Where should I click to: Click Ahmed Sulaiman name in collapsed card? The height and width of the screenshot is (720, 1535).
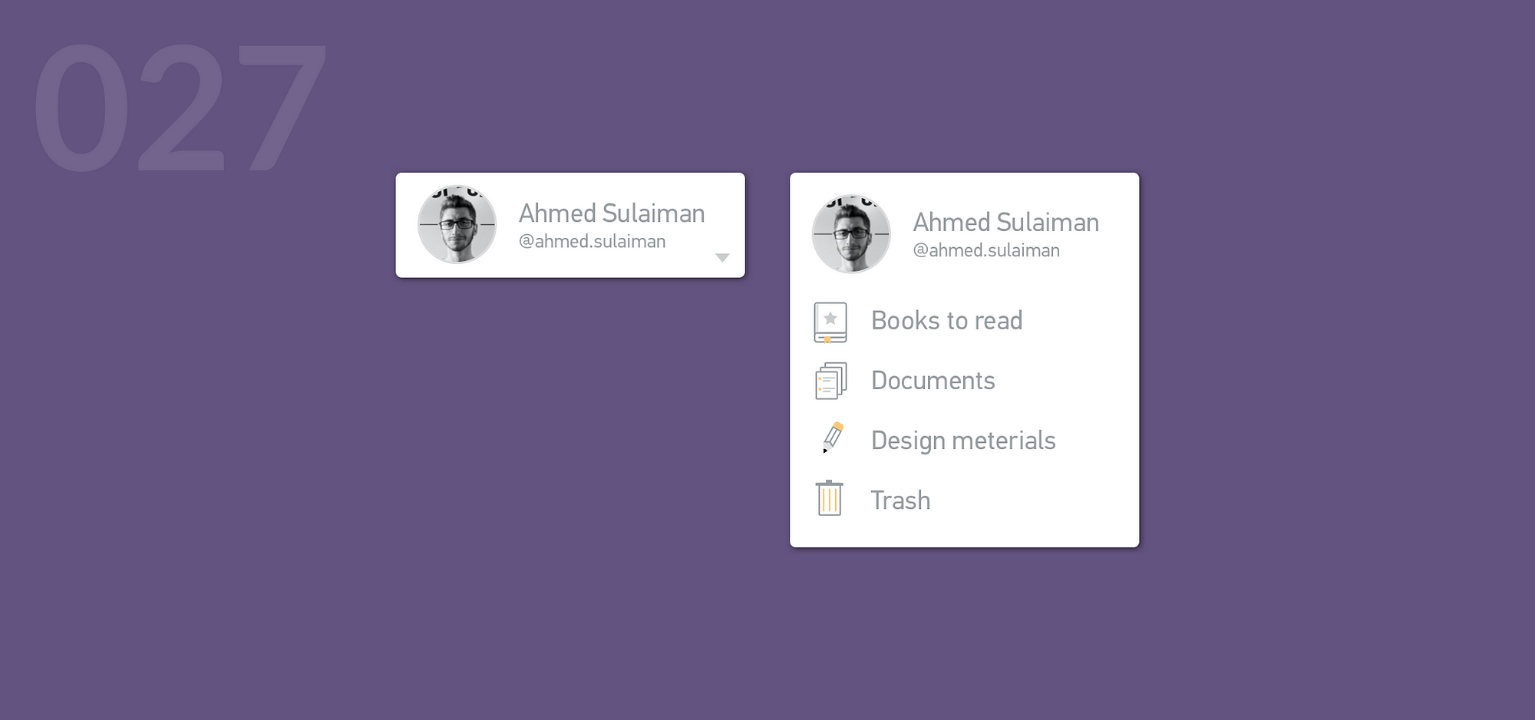612,213
